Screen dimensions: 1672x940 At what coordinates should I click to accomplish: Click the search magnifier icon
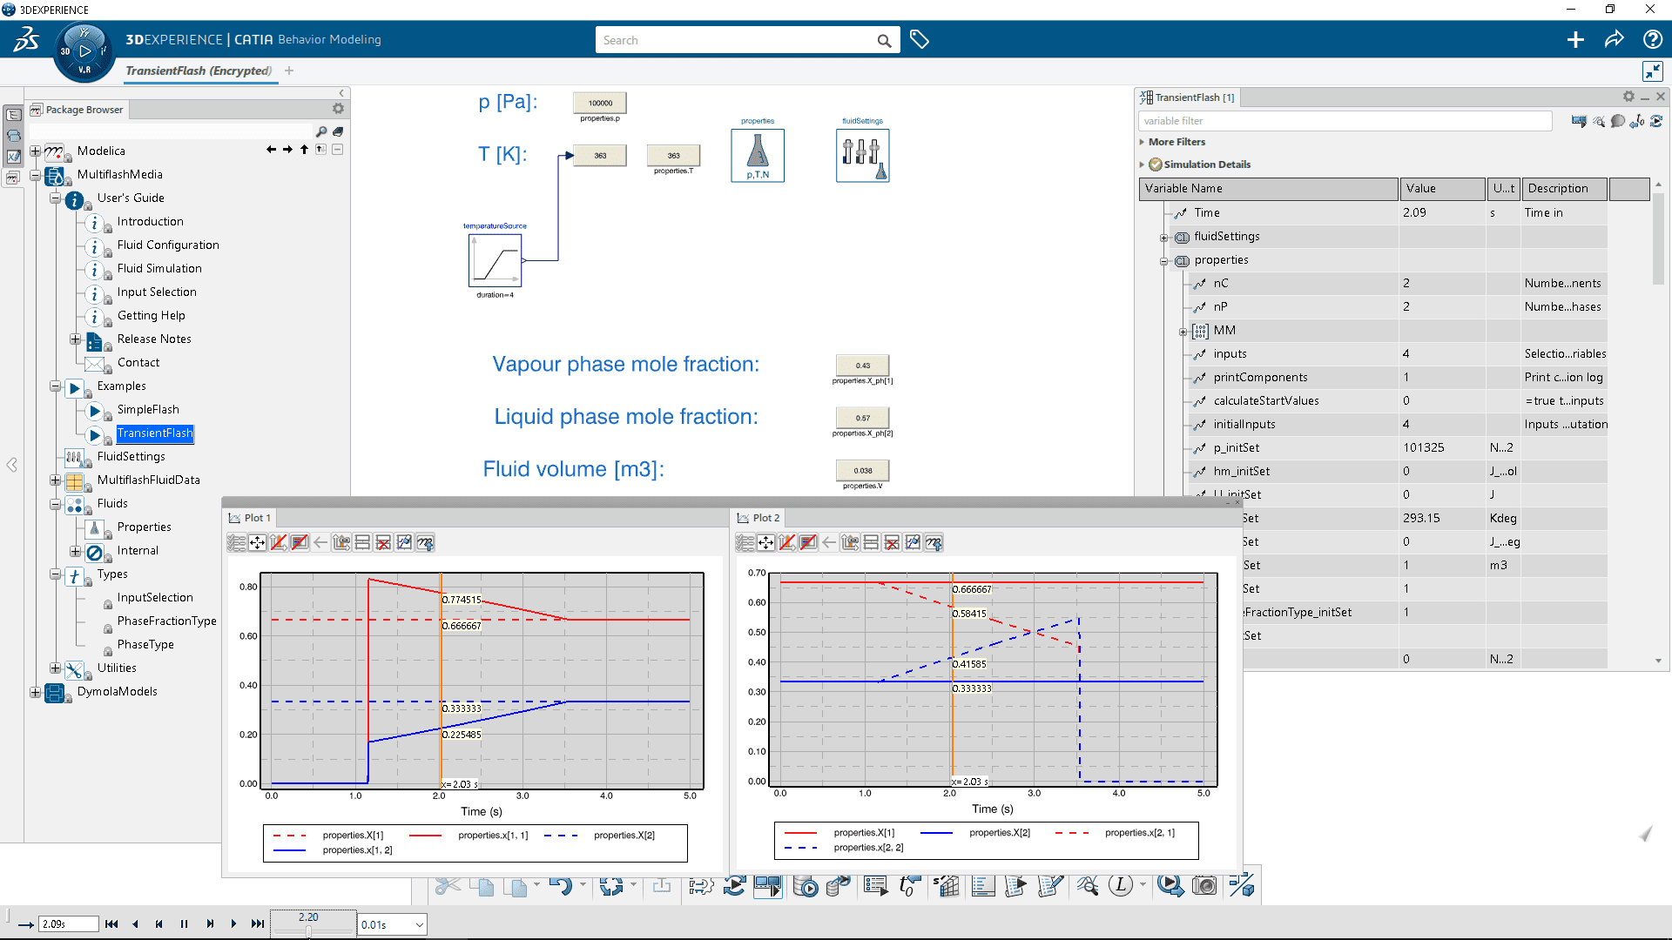pyautogui.click(x=884, y=40)
